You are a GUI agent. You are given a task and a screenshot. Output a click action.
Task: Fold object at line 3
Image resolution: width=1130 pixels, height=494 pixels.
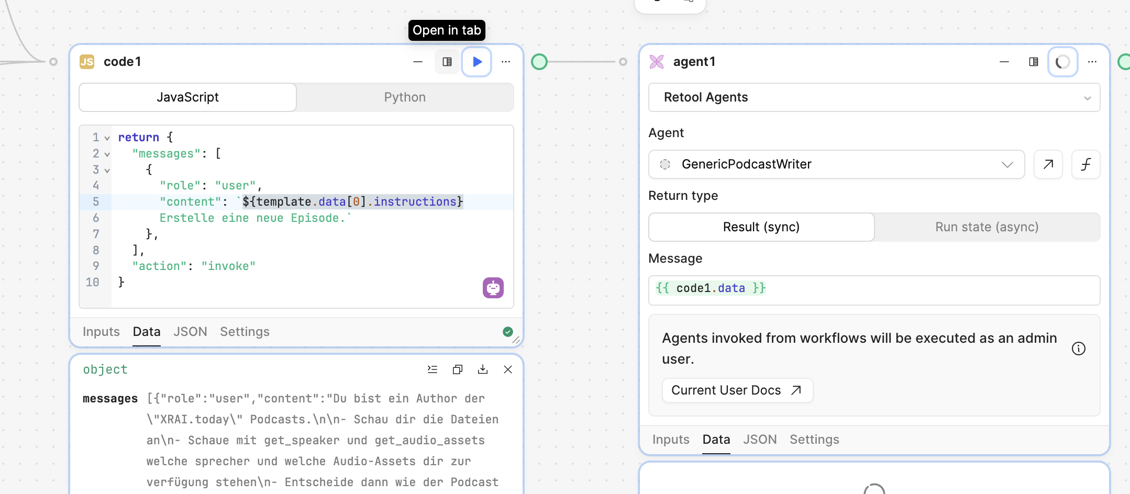[107, 170]
